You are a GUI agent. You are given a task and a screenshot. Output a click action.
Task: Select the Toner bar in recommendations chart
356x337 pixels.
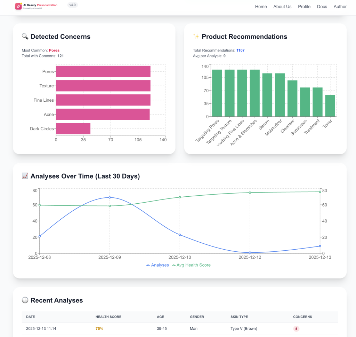pyautogui.click(x=330, y=105)
